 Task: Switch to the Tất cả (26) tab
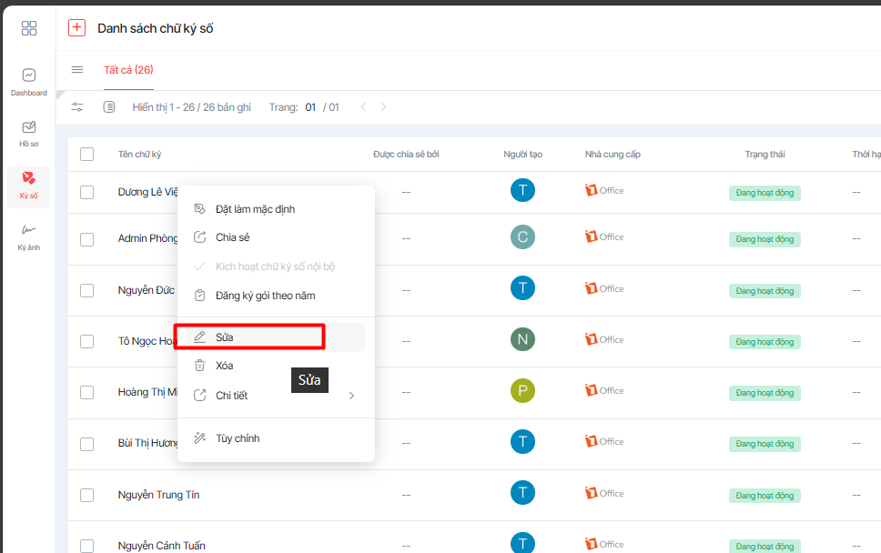click(128, 70)
